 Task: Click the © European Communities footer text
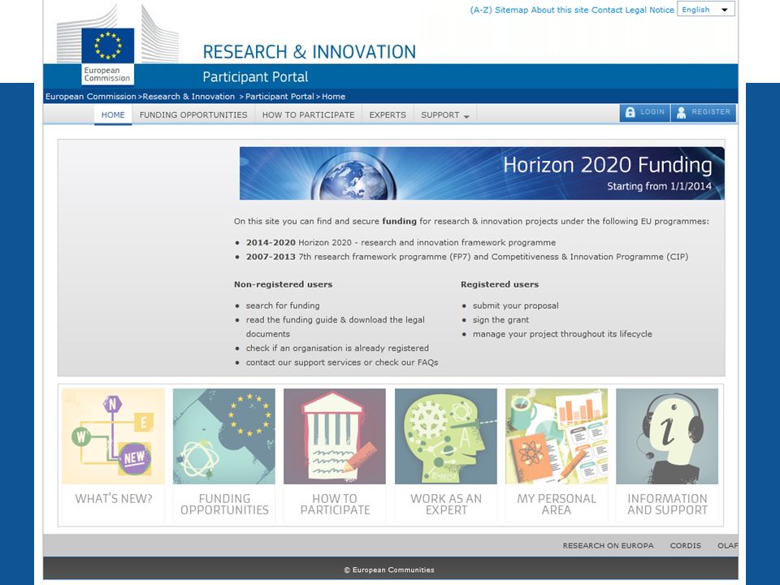(x=389, y=570)
